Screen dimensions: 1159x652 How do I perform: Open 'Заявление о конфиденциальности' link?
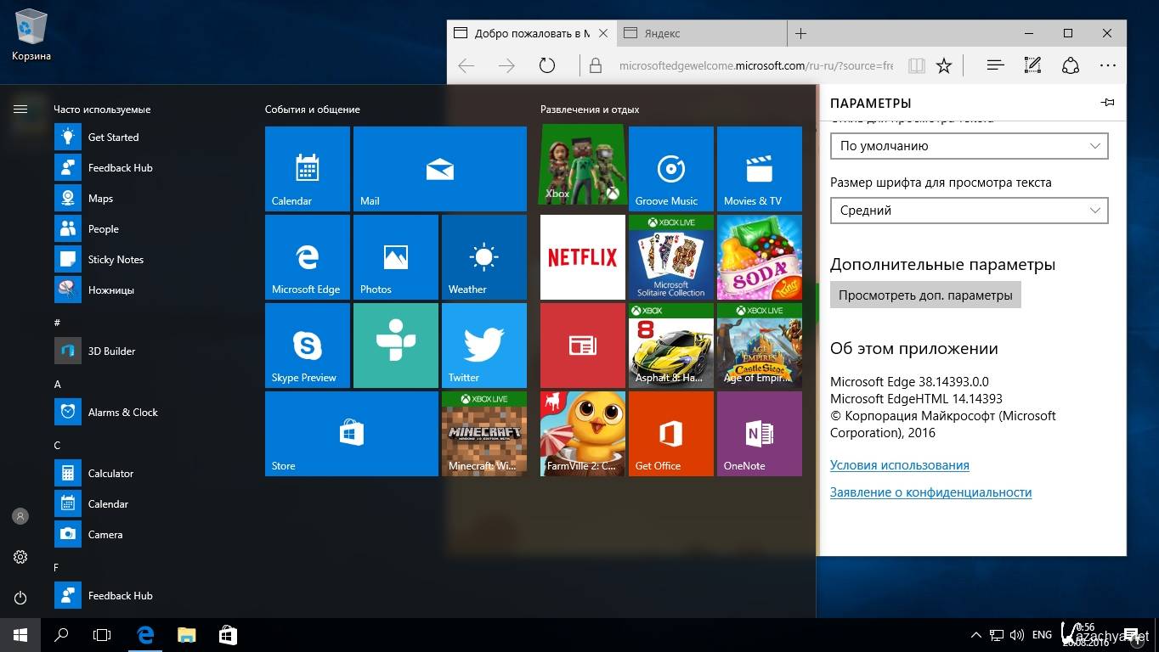tap(930, 492)
